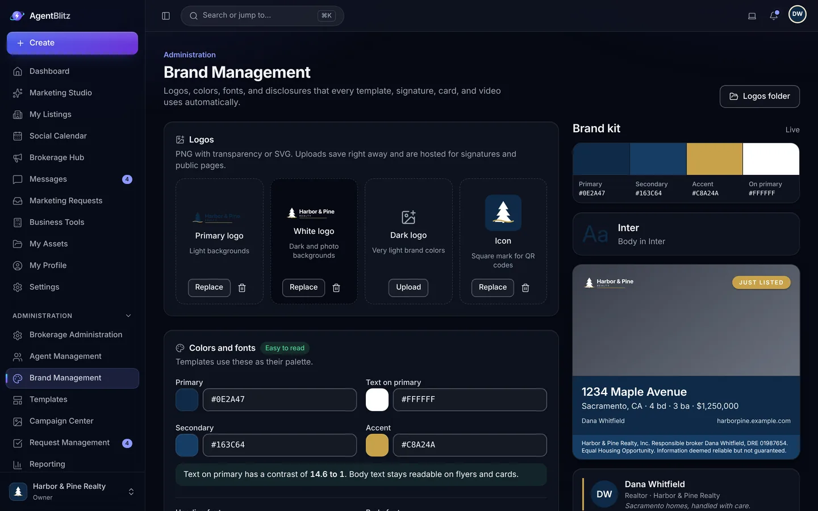Select Templates in the administration menu

click(x=72, y=400)
